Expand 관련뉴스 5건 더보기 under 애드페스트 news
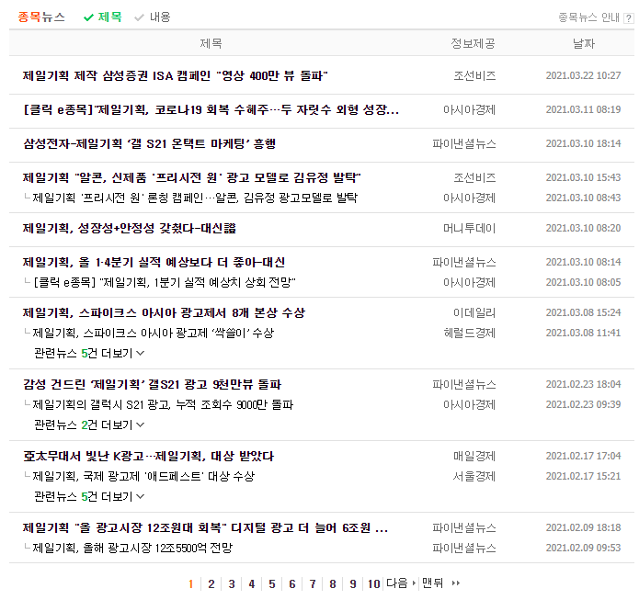Viewport: 639px width, 600px height. click(89, 496)
